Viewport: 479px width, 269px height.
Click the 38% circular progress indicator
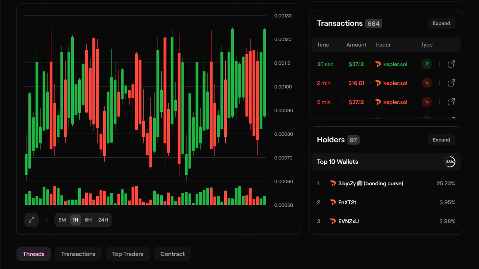click(x=450, y=162)
